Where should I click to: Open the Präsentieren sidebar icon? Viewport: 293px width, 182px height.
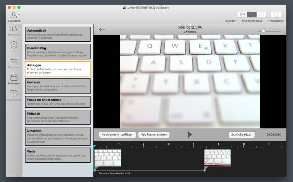(14, 94)
